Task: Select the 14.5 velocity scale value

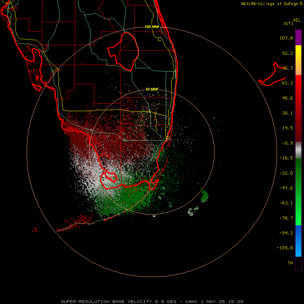Action: pyautogui.click(x=287, y=128)
